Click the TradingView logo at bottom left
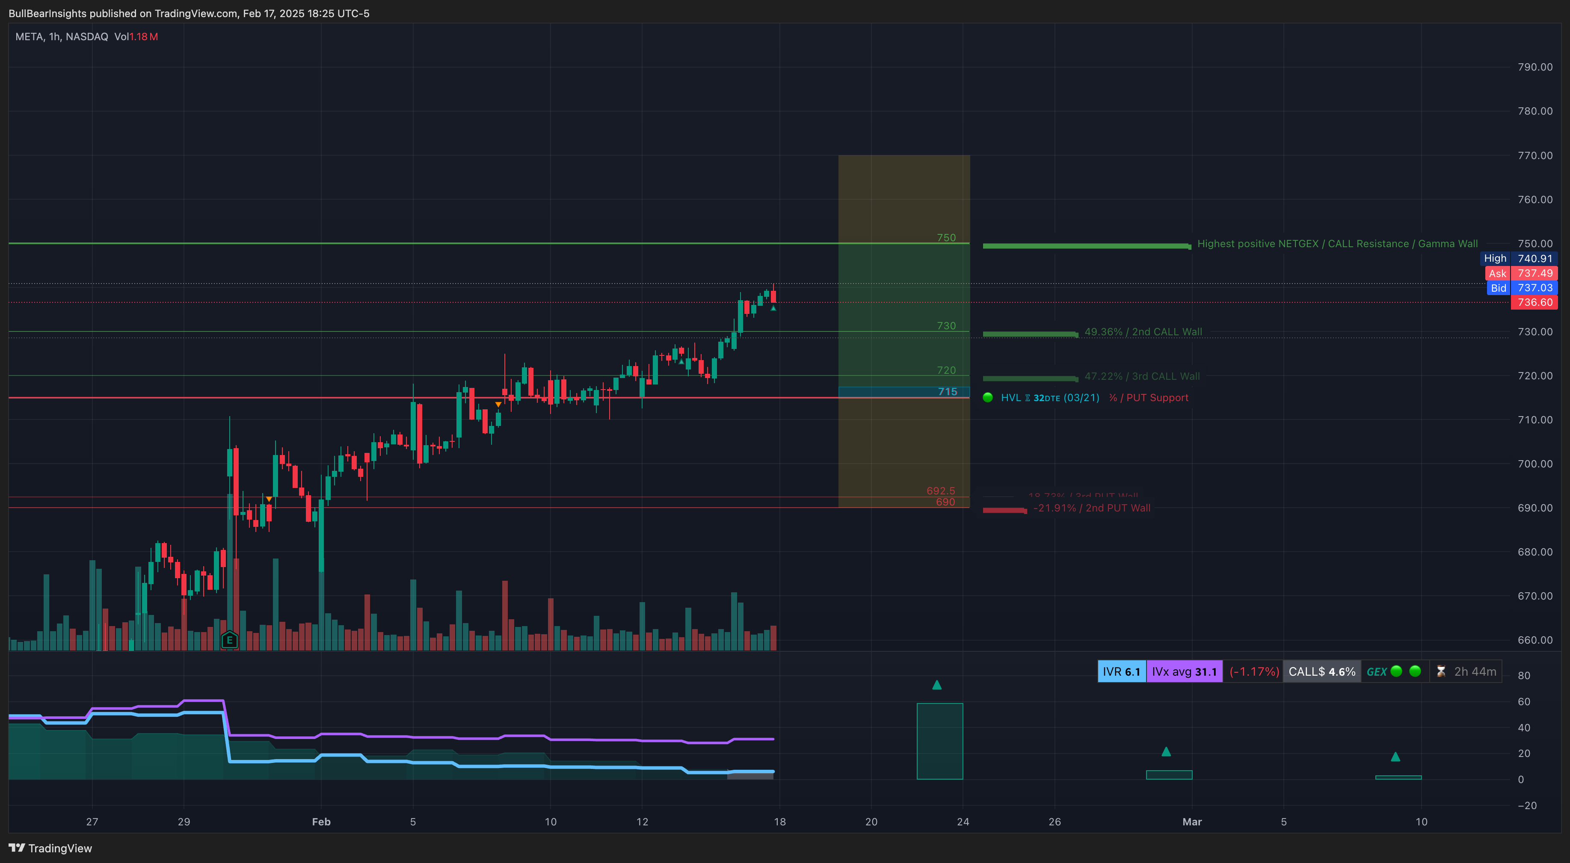1570x863 pixels. click(x=50, y=848)
